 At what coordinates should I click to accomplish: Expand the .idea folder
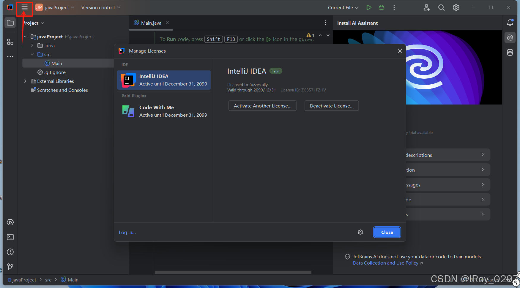pos(32,45)
